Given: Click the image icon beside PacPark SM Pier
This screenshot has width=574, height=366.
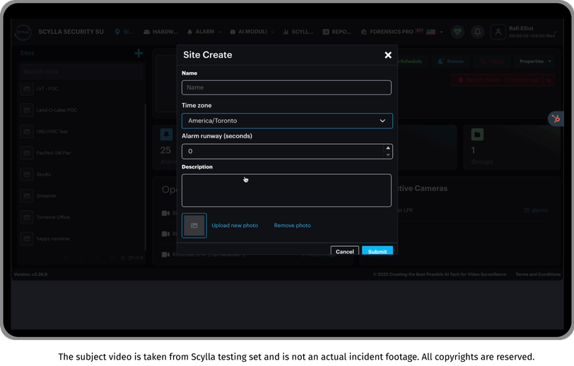Looking at the screenshot, I should click(27, 153).
